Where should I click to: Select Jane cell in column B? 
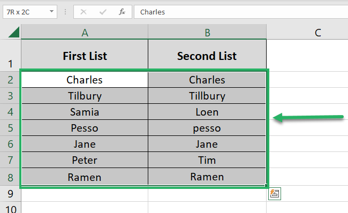tap(207, 144)
